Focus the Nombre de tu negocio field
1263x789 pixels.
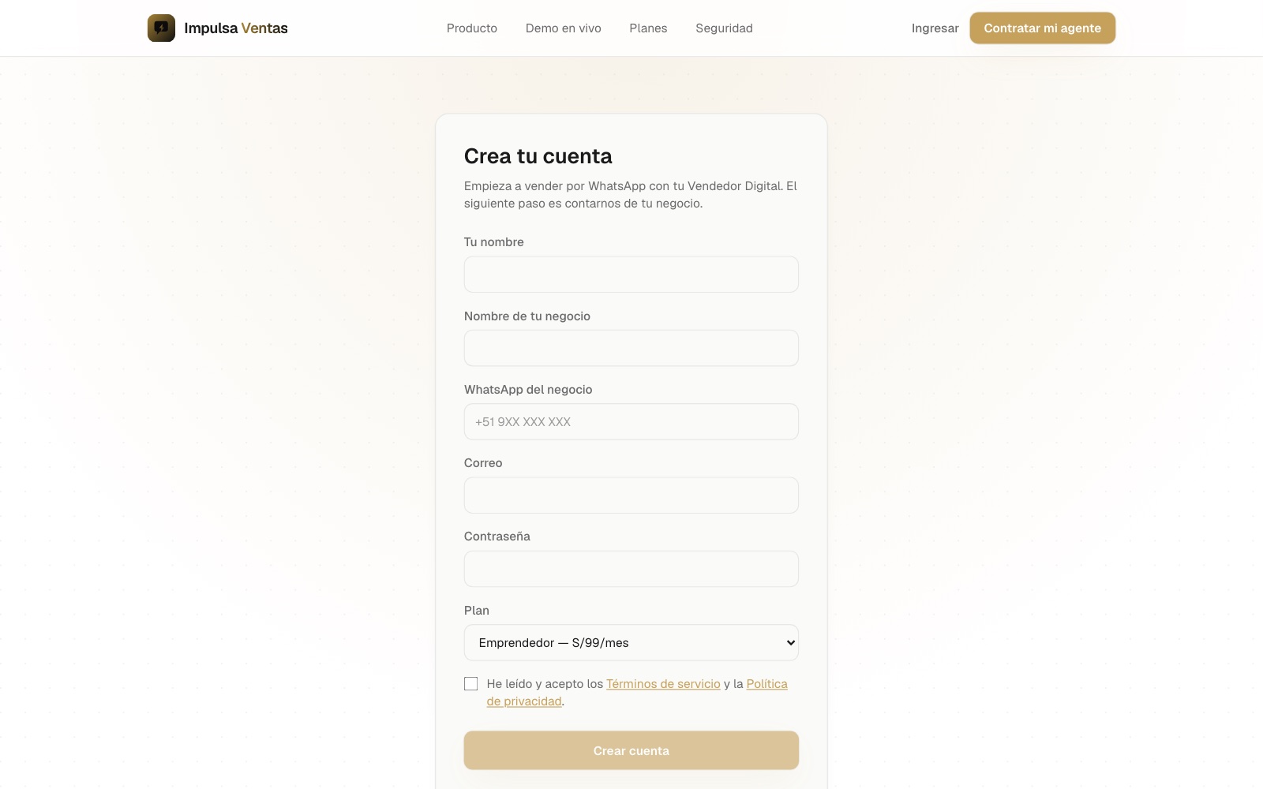coord(631,348)
